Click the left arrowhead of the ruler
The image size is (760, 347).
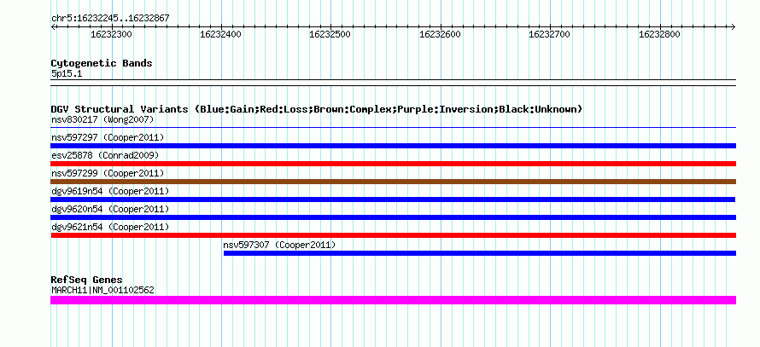coord(53,26)
